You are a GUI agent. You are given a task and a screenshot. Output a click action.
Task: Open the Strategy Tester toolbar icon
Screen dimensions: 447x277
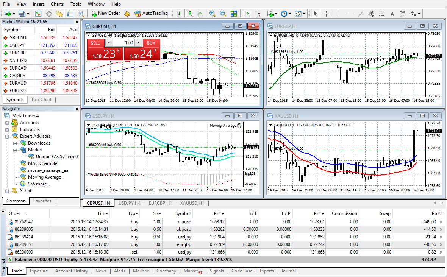(81, 14)
